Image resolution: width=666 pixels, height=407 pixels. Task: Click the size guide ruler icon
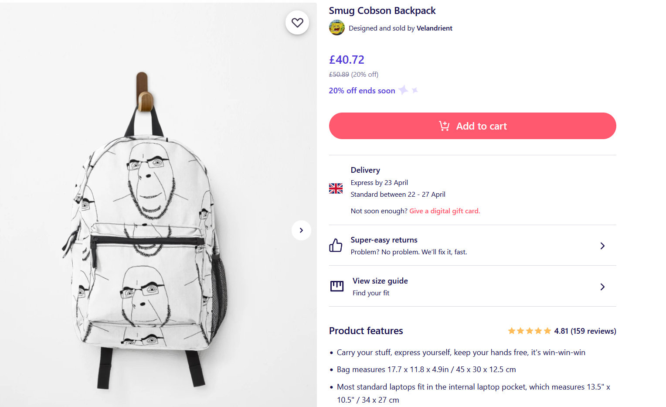pyautogui.click(x=337, y=287)
